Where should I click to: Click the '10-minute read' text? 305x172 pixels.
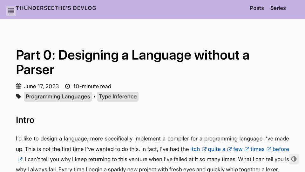pyautogui.click(x=92, y=86)
